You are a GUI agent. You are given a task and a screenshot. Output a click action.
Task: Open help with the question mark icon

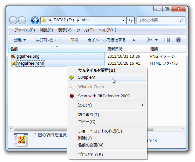pyautogui.click(x=178, y=40)
